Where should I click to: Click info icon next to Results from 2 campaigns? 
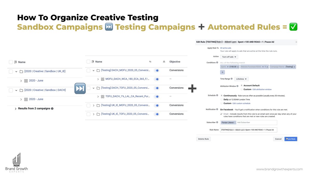(x=52, y=109)
